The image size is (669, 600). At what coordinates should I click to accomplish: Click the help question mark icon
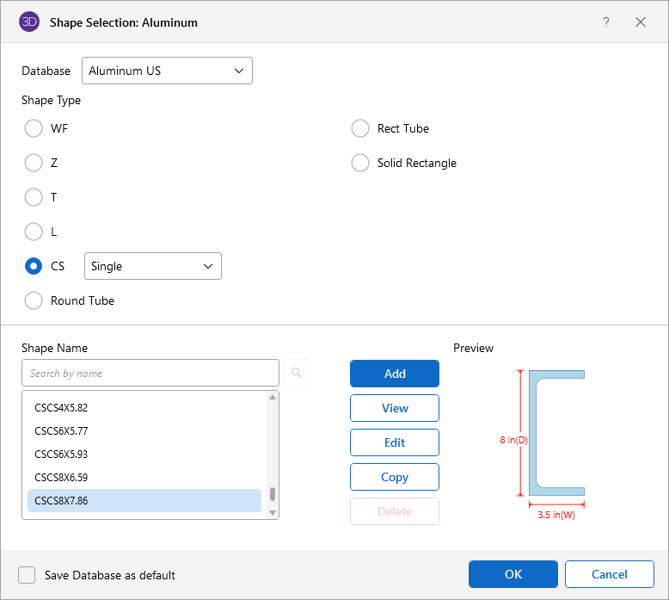click(606, 22)
